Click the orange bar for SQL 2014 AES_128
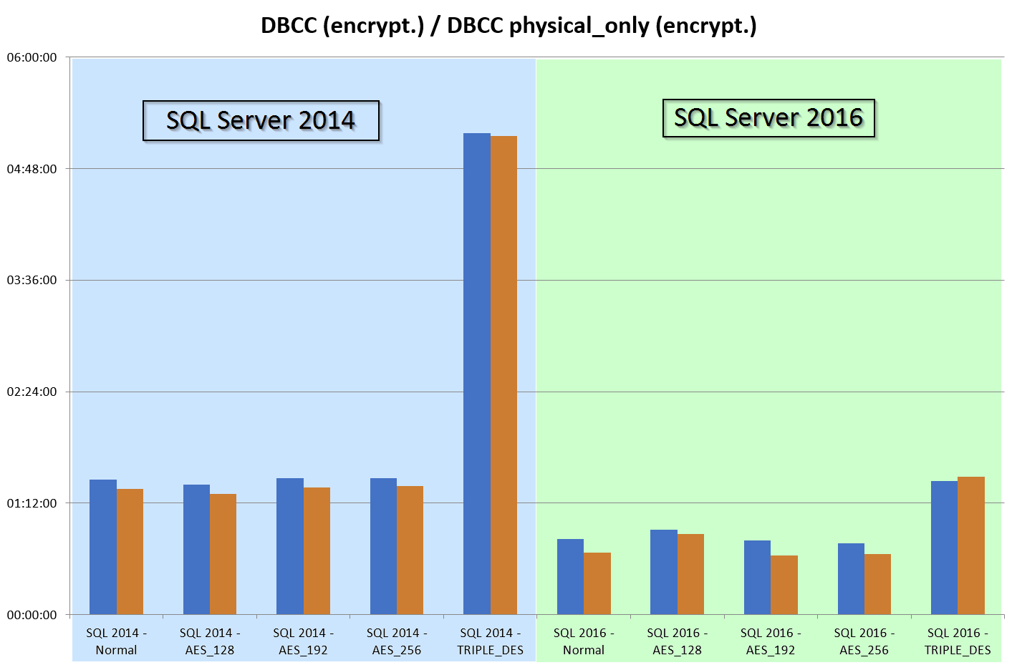1017x665 pixels. click(223, 554)
